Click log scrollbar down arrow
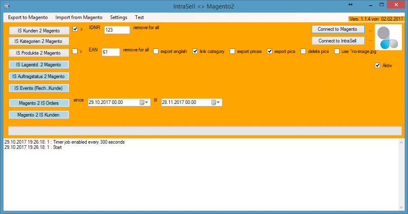 [401, 207]
